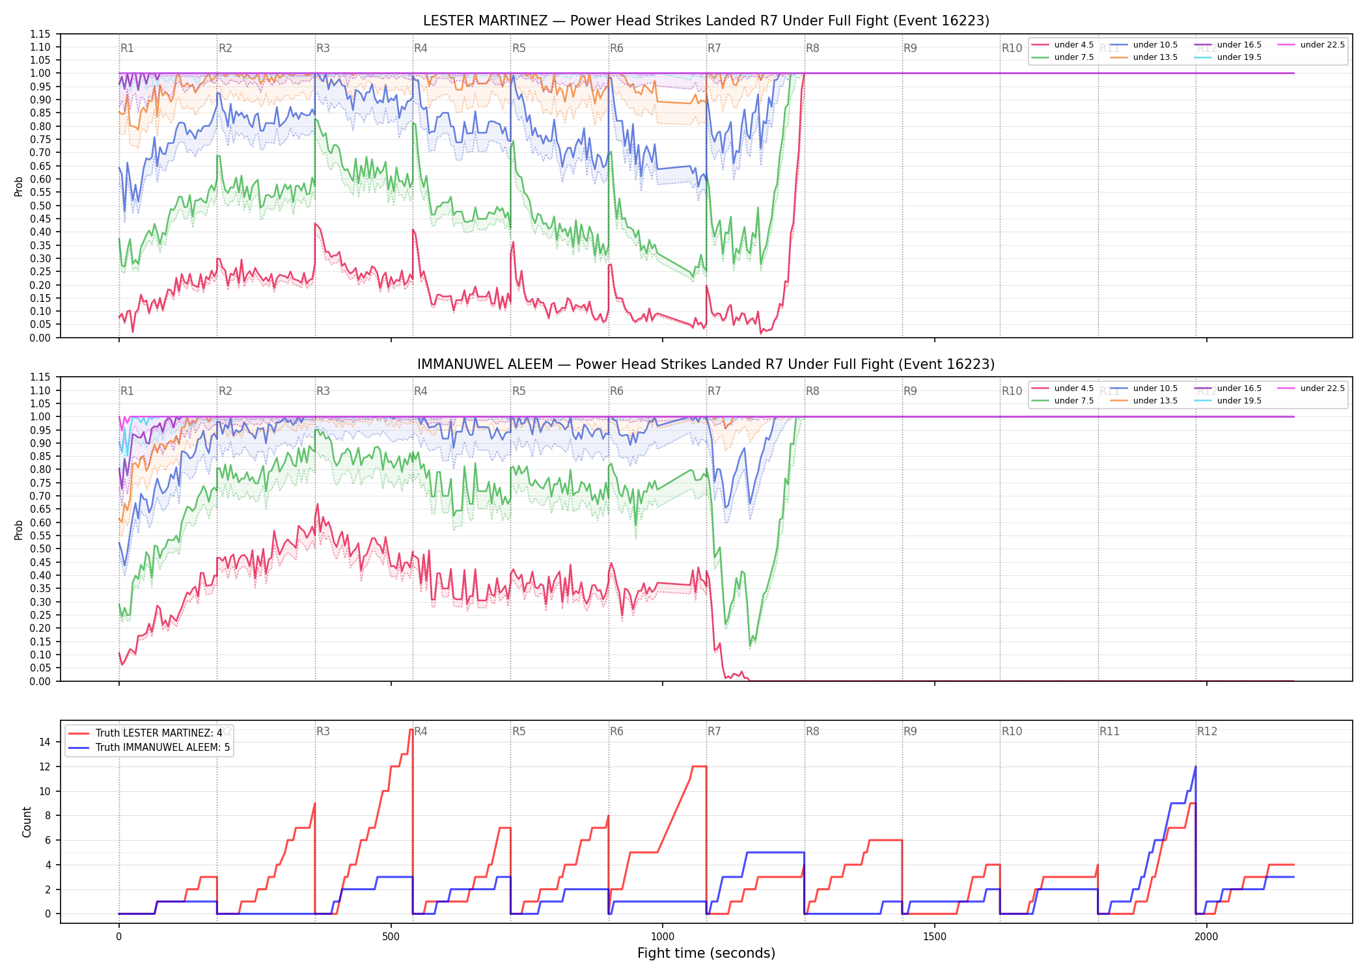Click 'under 22.5' legend entry in top chart
1367x976 pixels.
pos(1311,45)
